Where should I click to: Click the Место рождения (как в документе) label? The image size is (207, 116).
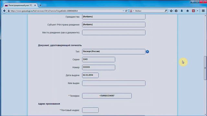coord(61,33)
